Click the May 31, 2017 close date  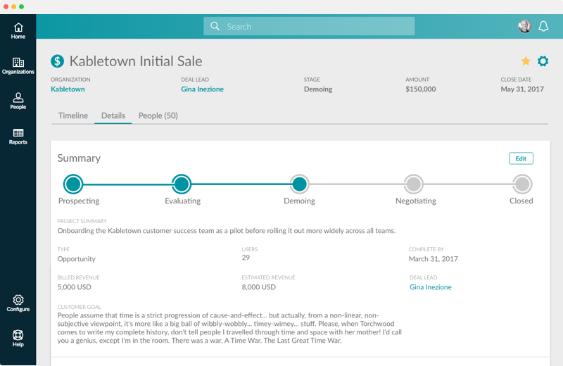click(x=522, y=89)
